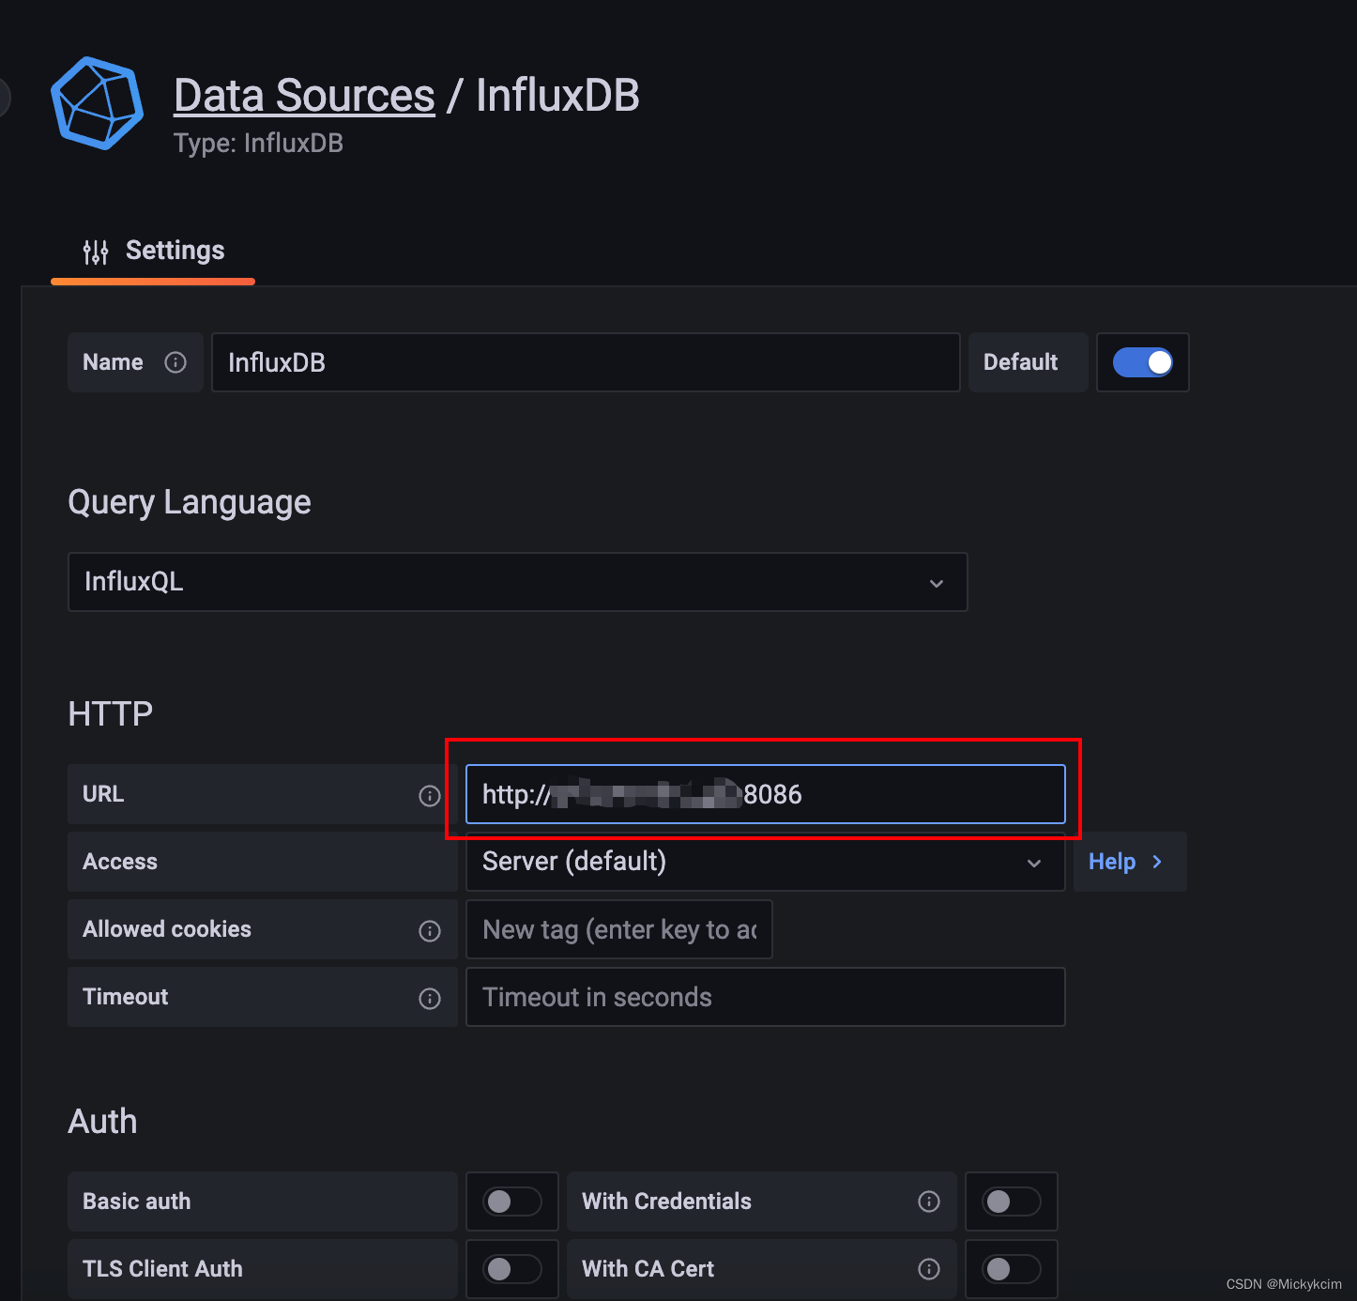Click the With CA Cert label text
This screenshot has width=1357, height=1301.
pyautogui.click(x=648, y=1269)
